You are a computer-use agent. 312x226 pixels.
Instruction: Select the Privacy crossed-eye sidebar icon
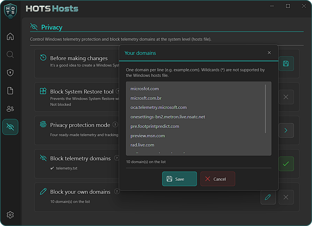[10, 127]
